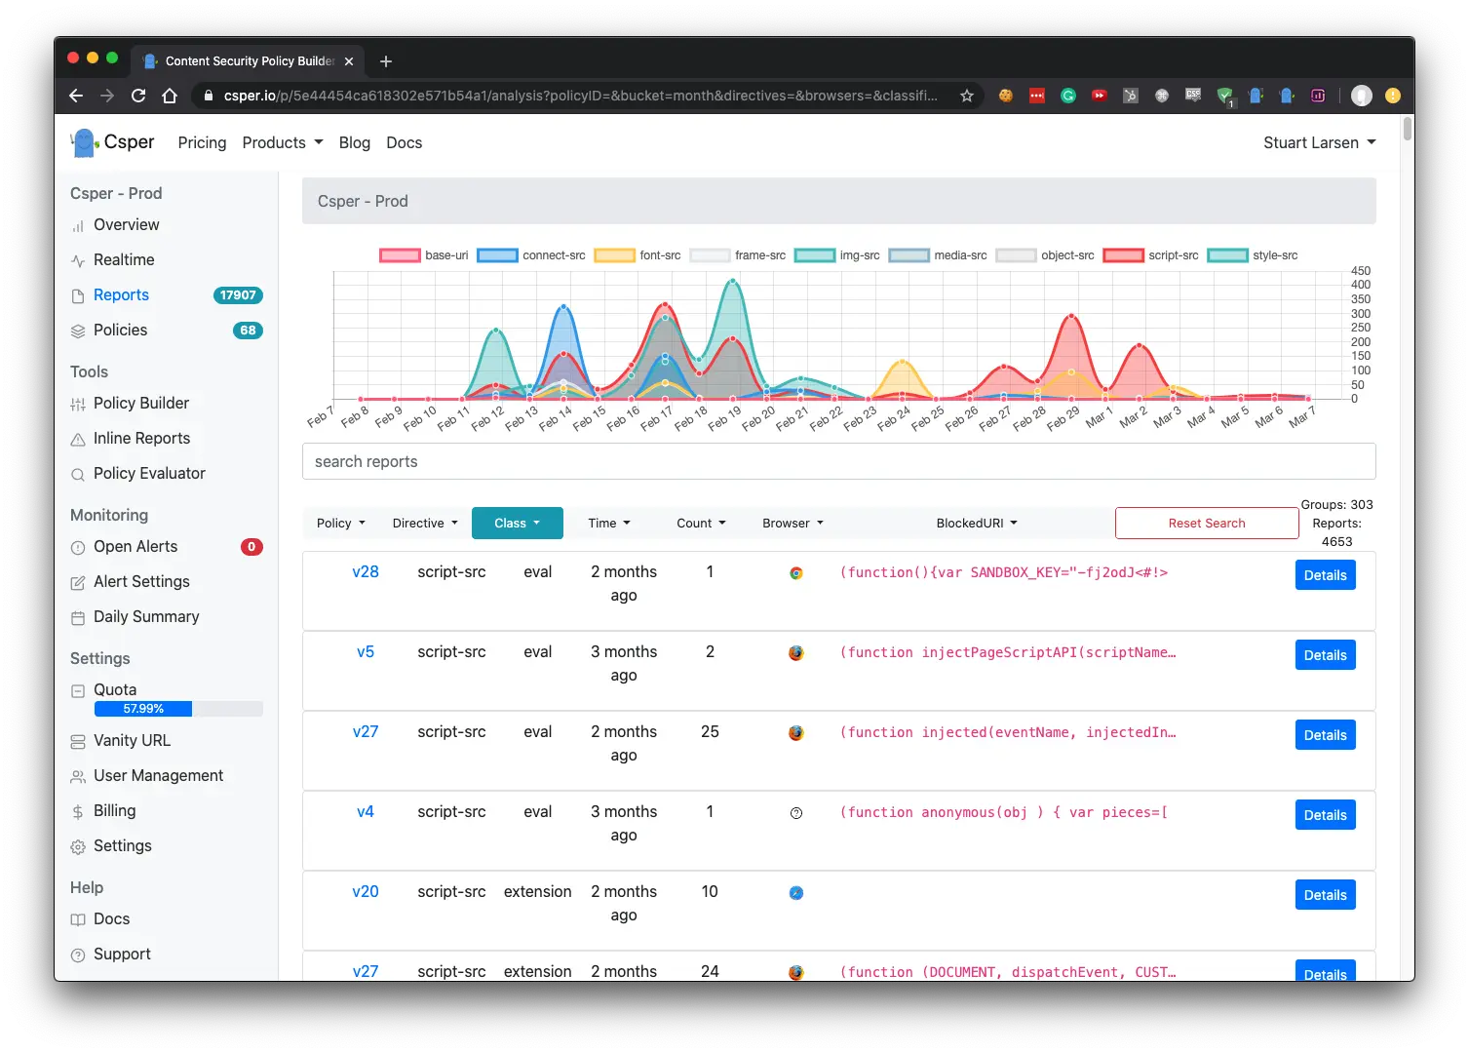Viewport: 1469px width, 1053px height.
Task: Open Details for the v28 report
Action: (1326, 575)
